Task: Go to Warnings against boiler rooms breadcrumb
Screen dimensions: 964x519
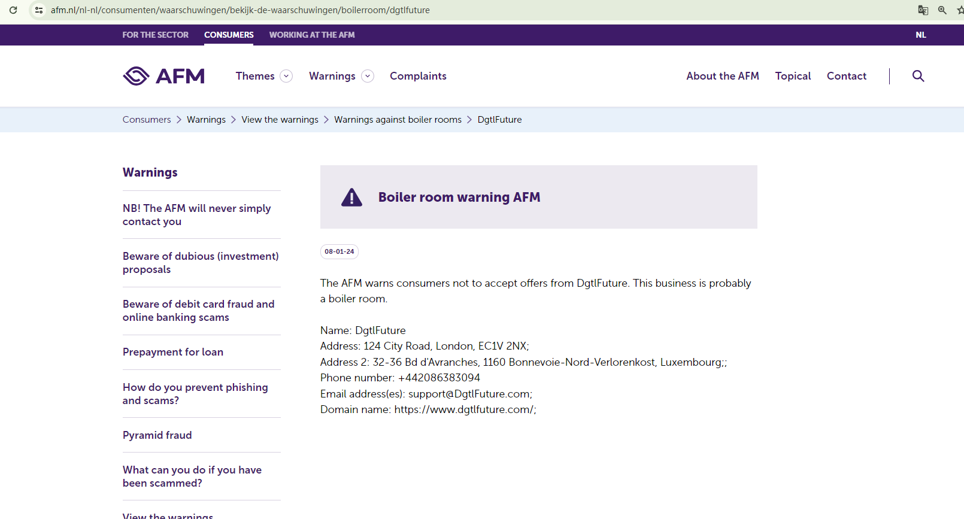Action: (x=398, y=120)
